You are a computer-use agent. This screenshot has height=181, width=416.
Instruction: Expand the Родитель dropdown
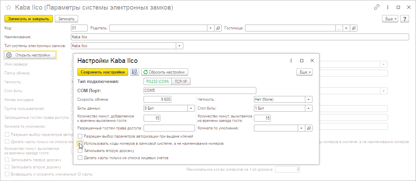211,28
